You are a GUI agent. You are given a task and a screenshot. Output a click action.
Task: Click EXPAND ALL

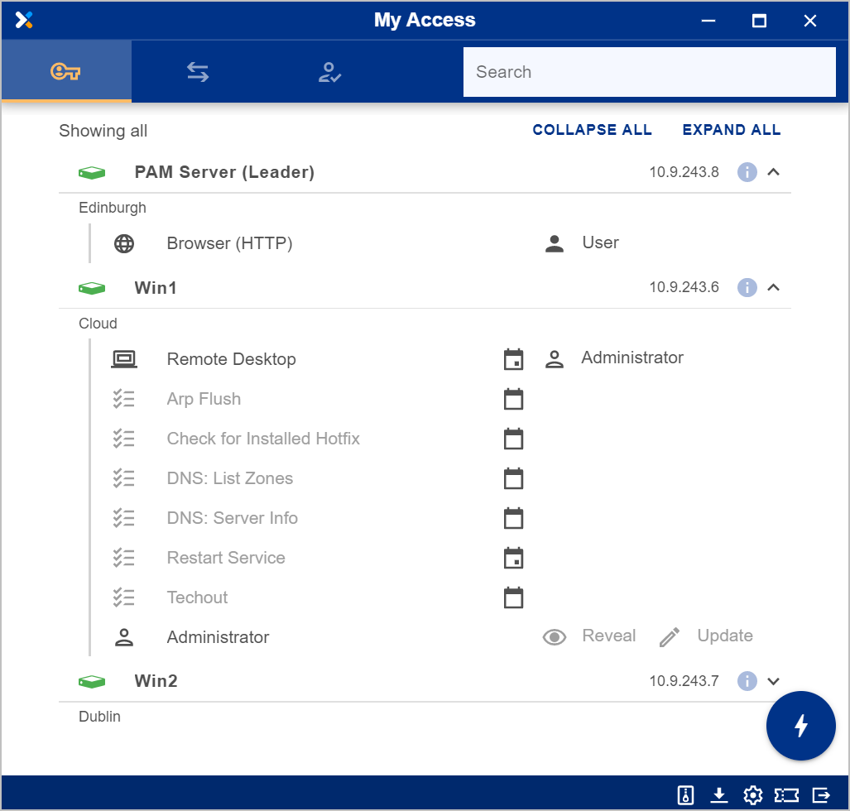click(731, 130)
